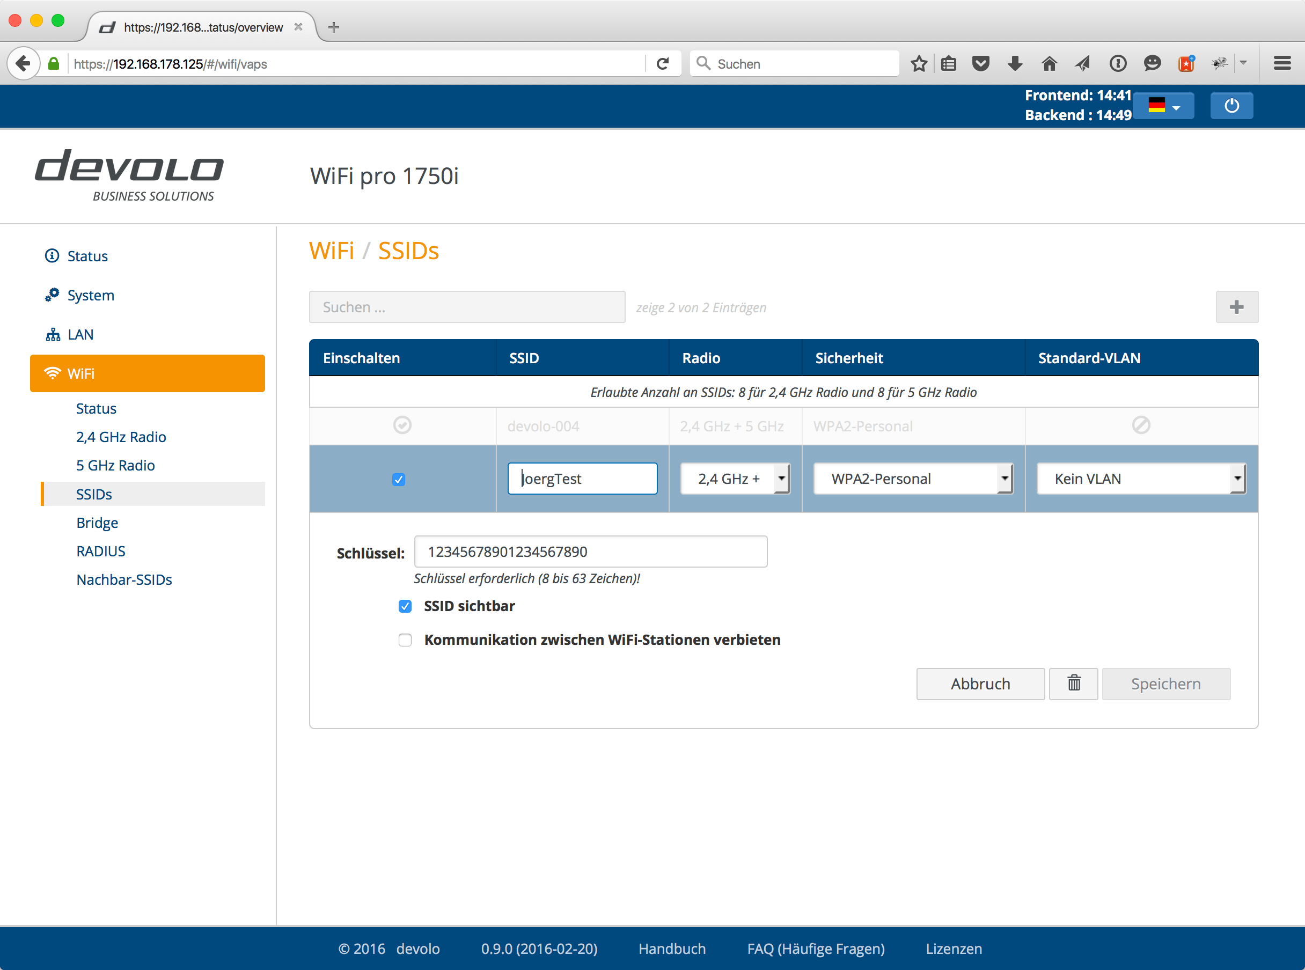
Task: Enable Kommunikation zwischen WiFi-Stationen verbieten
Action: [x=405, y=640]
